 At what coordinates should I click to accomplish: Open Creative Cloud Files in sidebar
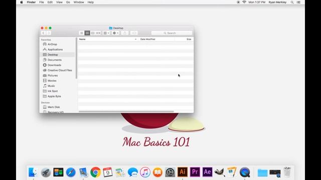[x=60, y=70]
